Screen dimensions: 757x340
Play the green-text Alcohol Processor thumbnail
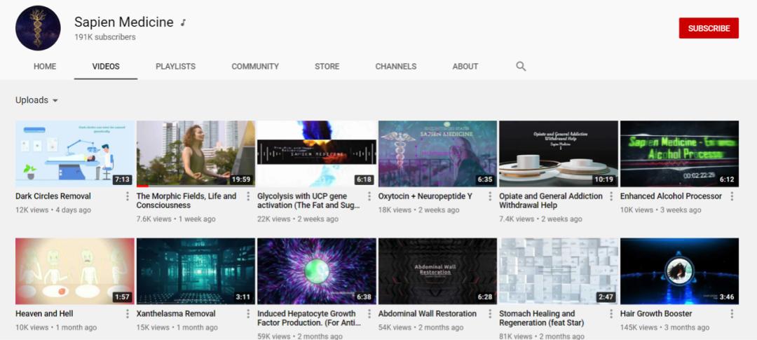pyautogui.click(x=679, y=154)
